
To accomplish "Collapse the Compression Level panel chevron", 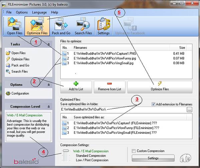I will point(49,106).
